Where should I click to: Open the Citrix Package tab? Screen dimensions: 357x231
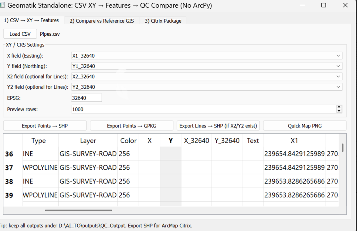tap(163, 21)
